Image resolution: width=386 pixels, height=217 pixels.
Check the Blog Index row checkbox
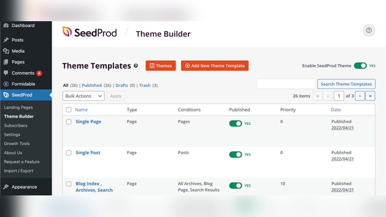pos(69,184)
